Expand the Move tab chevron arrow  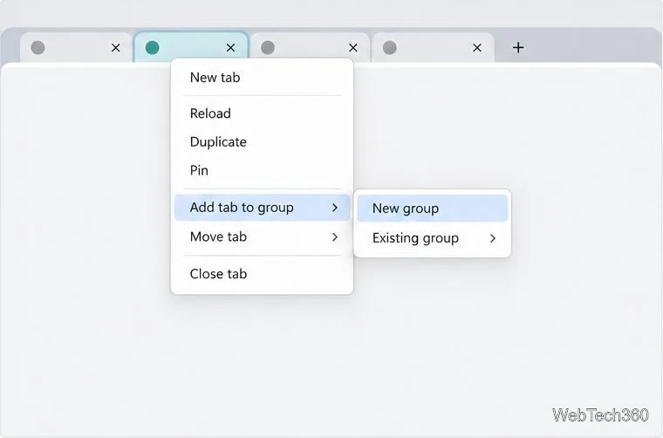(335, 237)
